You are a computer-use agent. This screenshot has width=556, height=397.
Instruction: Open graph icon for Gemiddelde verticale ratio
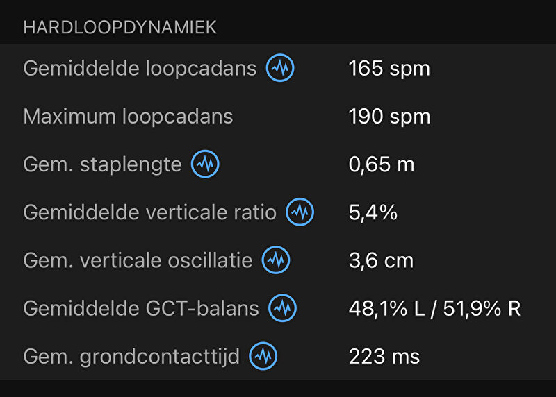300,212
